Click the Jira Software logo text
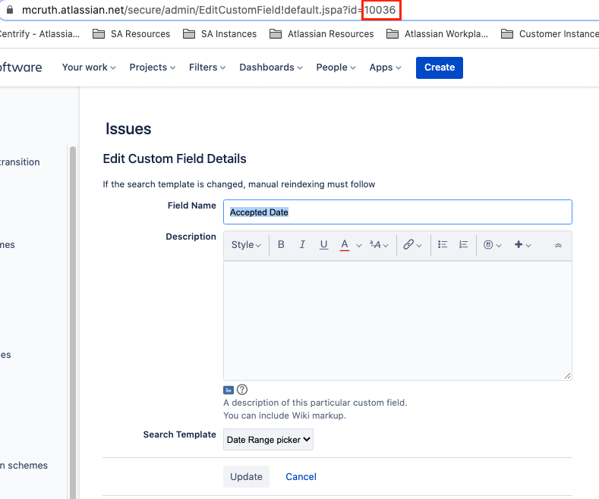This screenshot has height=499, width=599. (21, 67)
